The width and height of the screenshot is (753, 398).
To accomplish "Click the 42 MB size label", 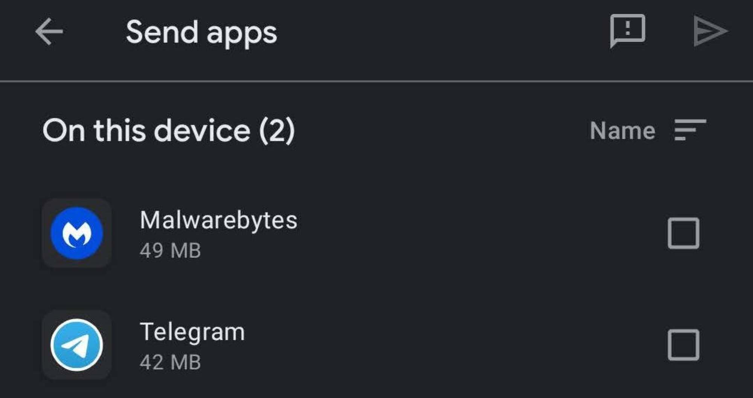I will (x=170, y=362).
